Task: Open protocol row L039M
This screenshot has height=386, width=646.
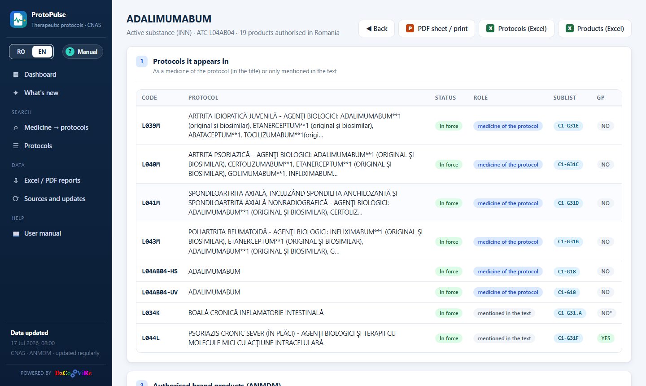Action: 379,126
